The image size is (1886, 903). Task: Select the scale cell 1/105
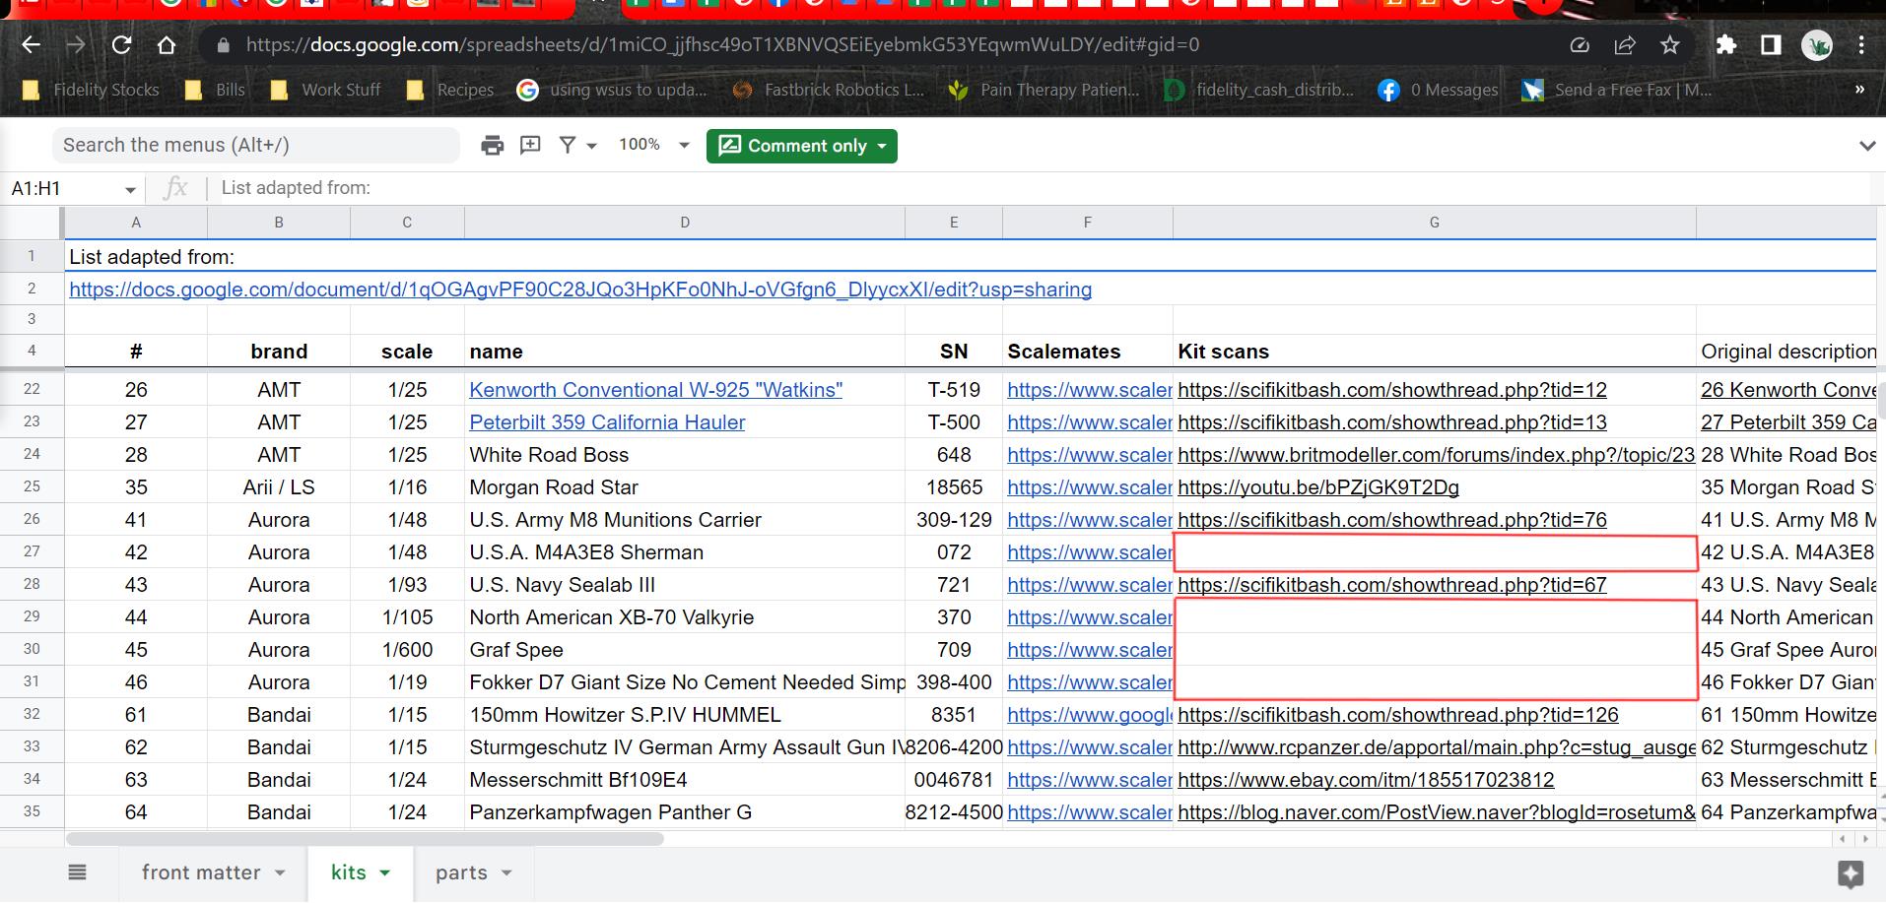(x=407, y=617)
